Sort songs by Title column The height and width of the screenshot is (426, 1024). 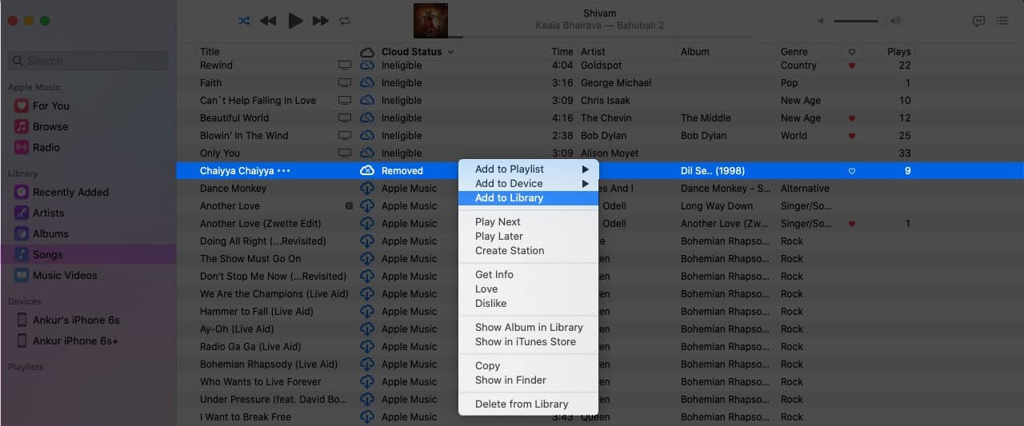[210, 51]
